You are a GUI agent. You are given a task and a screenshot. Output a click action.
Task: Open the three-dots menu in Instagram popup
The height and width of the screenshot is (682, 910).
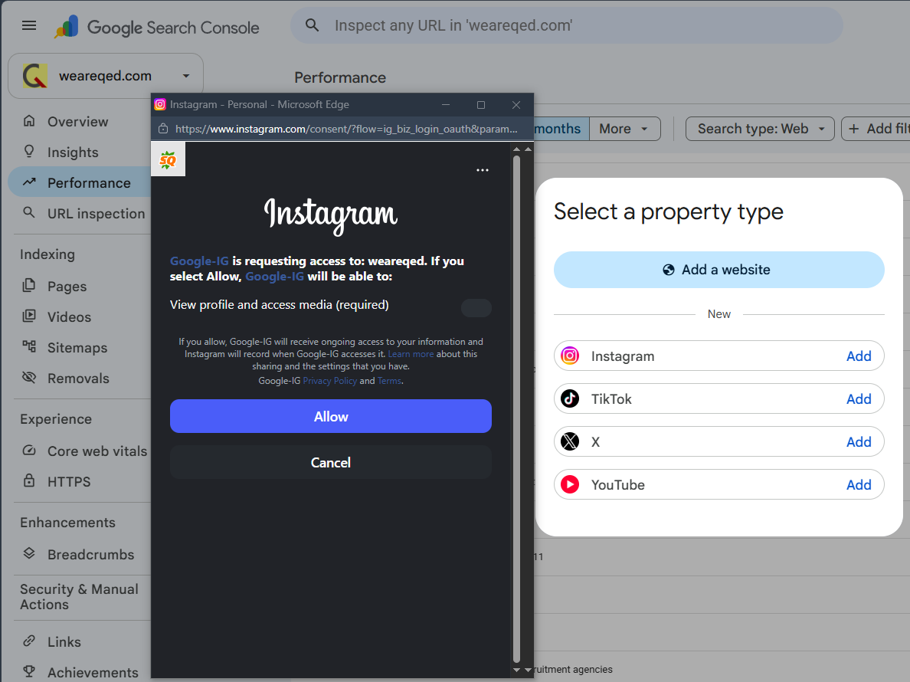coord(483,170)
